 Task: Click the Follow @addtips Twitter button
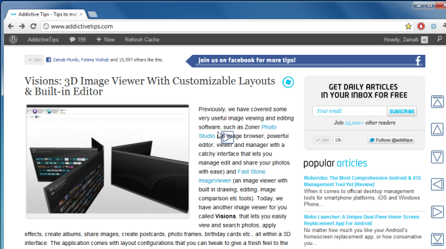pos(391,140)
